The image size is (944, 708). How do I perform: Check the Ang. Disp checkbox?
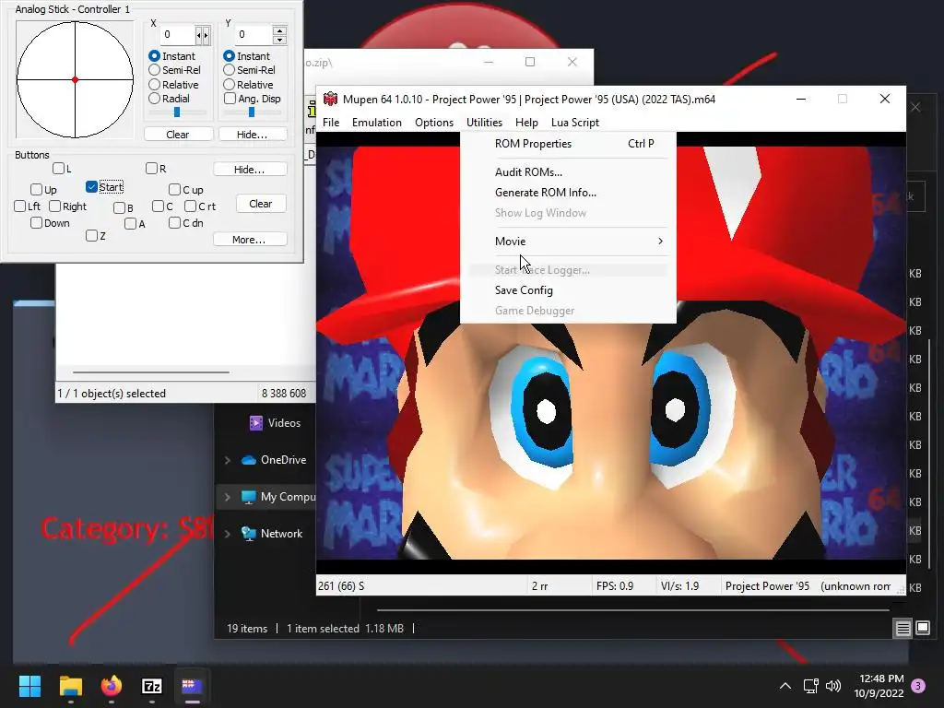230,98
